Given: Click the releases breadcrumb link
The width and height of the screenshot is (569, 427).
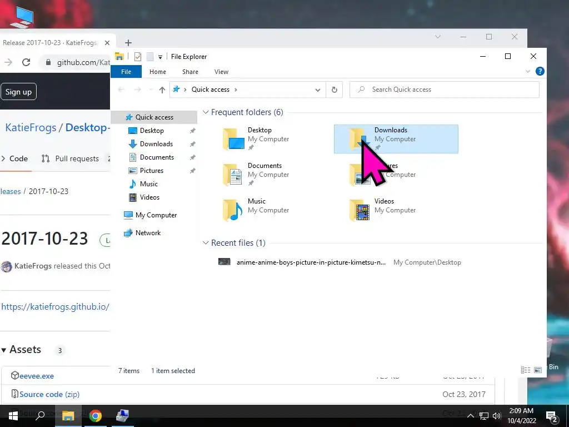Looking at the screenshot, I should (11, 191).
